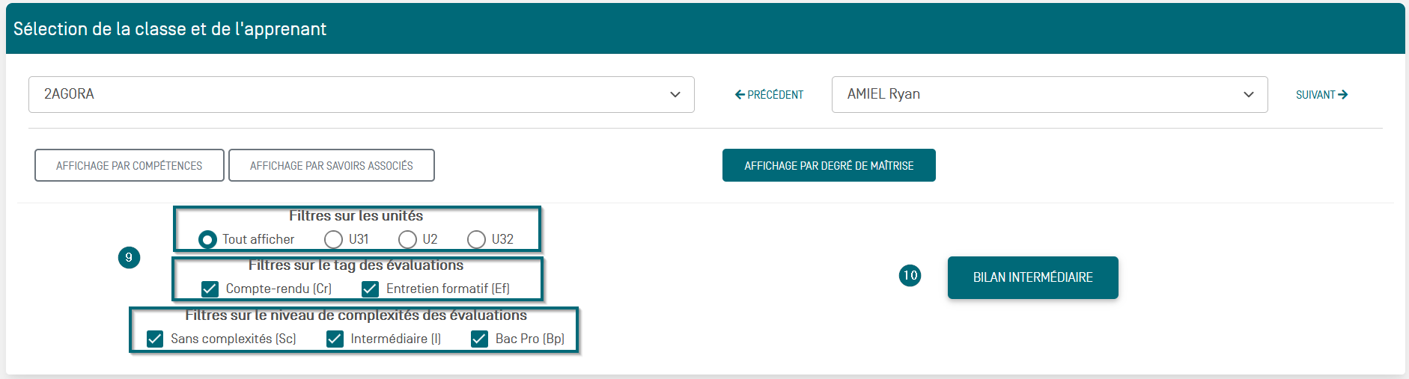Uncheck the Compte-rendu (Cr) checkbox
The image size is (1409, 379).
click(x=210, y=289)
